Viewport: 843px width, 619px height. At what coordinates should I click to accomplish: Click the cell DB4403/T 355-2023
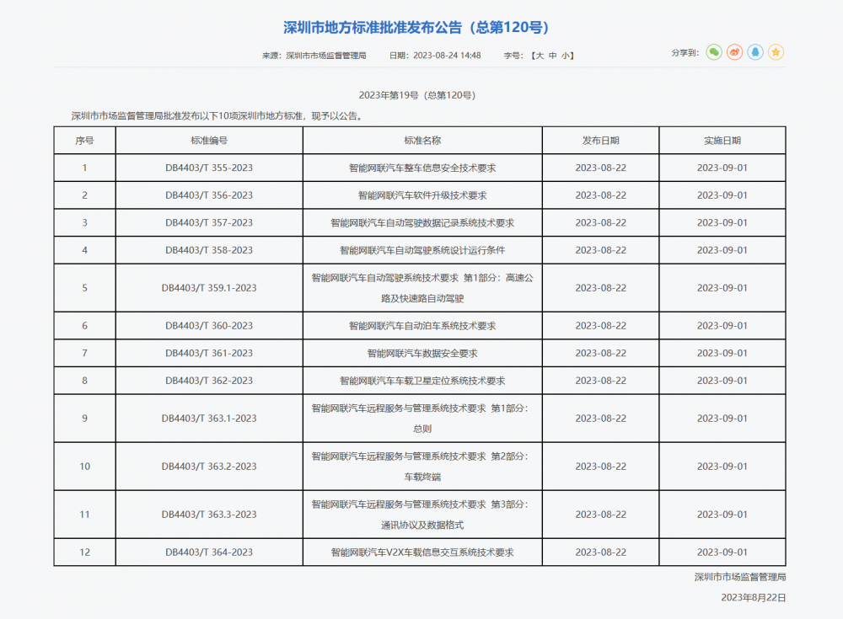209,168
